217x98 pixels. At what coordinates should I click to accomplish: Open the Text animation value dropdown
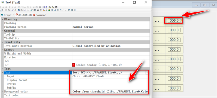147,72
